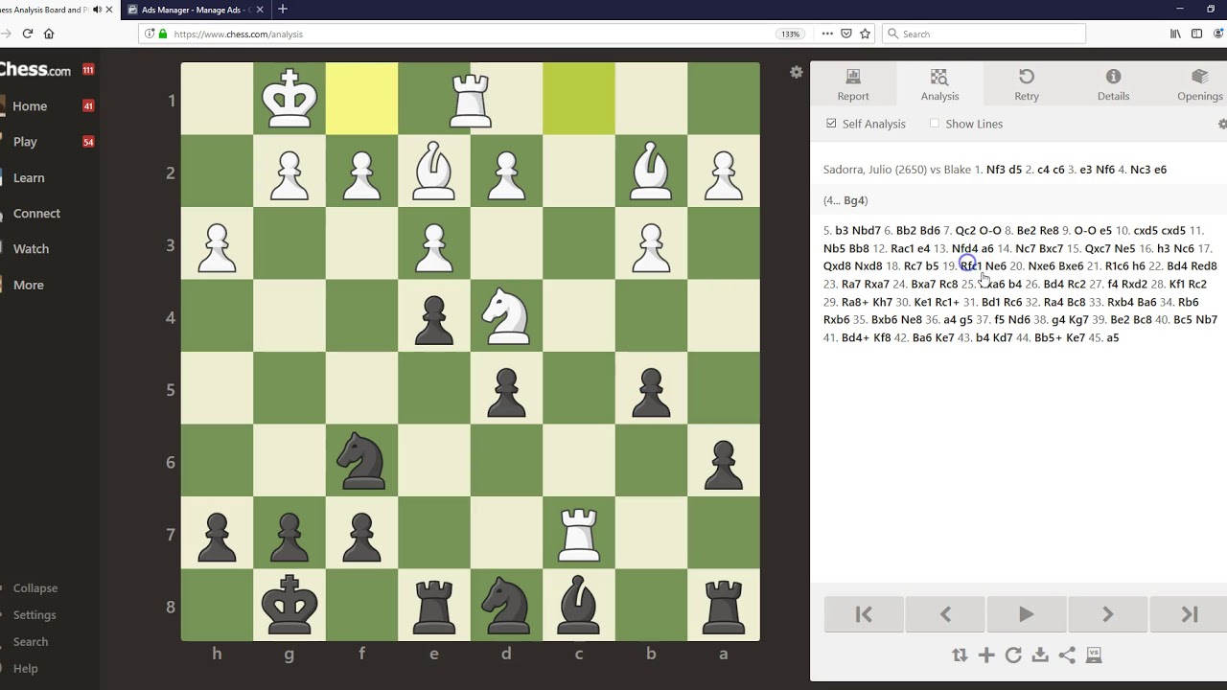Open Search in the sidebar
1227x690 pixels.
coord(31,642)
